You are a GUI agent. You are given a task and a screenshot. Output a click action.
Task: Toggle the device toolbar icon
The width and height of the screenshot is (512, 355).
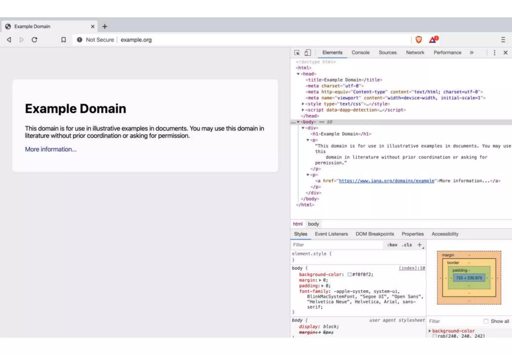click(x=307, y=53)
